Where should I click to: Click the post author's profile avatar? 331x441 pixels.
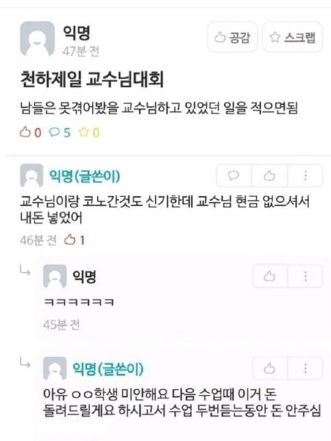pos(37,39)
